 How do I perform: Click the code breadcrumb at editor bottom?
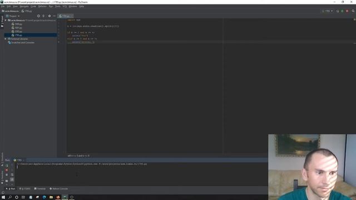click(78, 156)
